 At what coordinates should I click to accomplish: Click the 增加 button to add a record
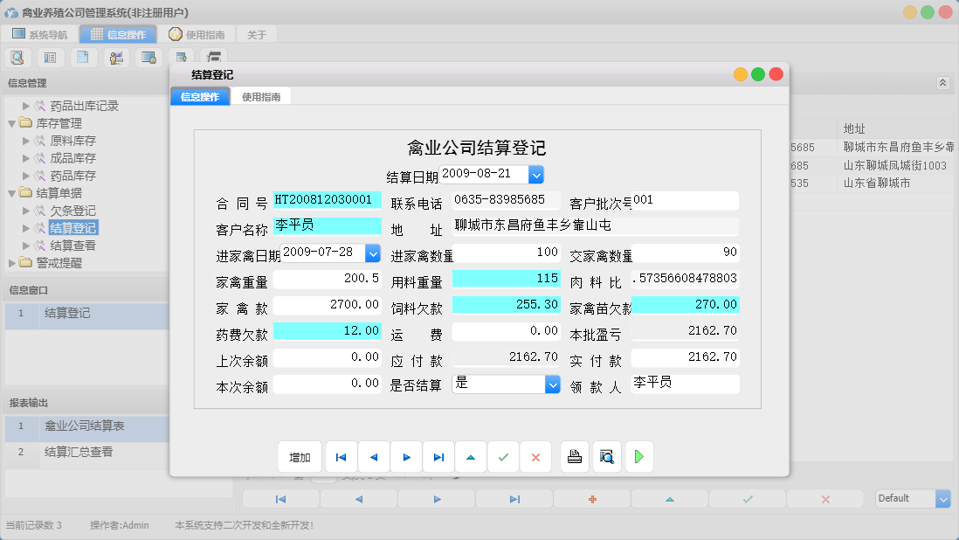click(300, 456)
